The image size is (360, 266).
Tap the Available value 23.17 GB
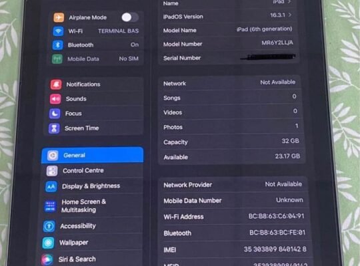287,156
